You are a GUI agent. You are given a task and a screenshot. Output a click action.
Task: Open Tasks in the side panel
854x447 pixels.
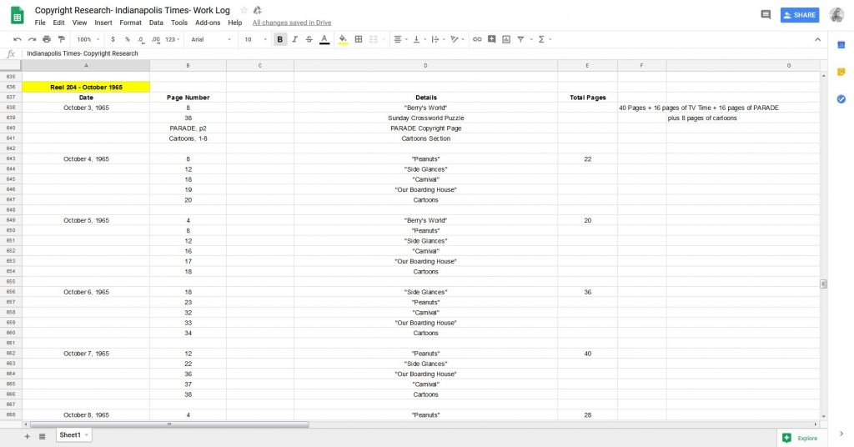pos(841,98)
